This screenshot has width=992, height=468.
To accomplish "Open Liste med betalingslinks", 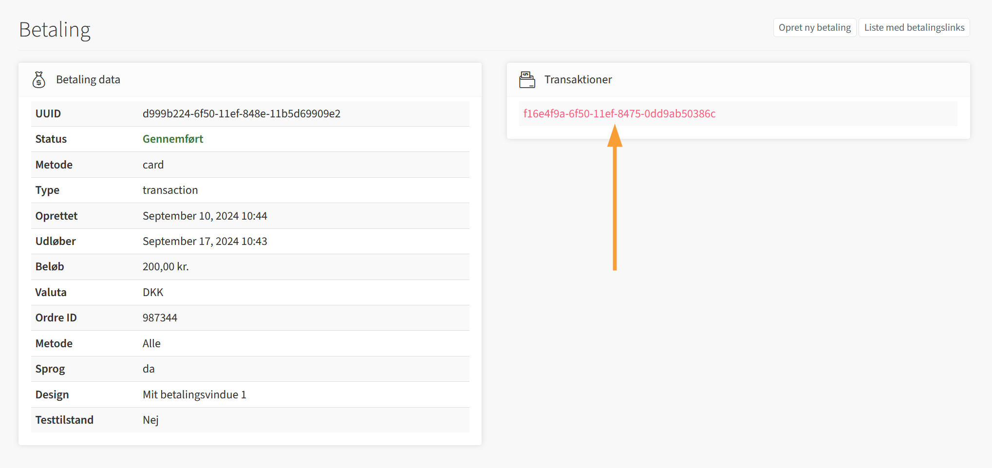I will coord(914,27).
